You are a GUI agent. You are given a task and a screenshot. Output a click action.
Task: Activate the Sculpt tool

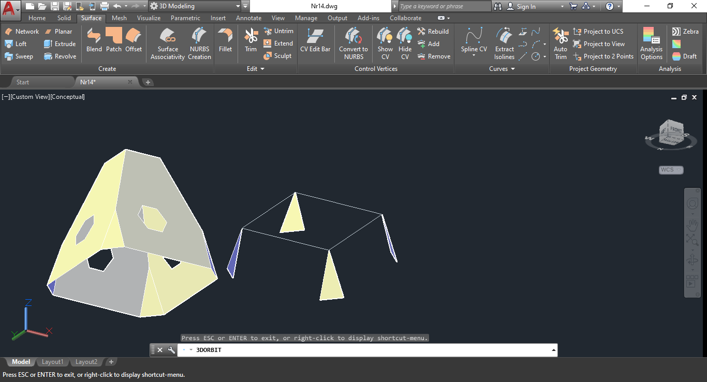coord(278,56)
